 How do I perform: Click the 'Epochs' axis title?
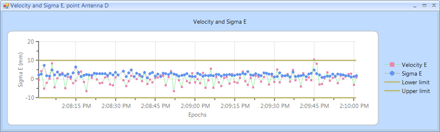click(197, 115)
